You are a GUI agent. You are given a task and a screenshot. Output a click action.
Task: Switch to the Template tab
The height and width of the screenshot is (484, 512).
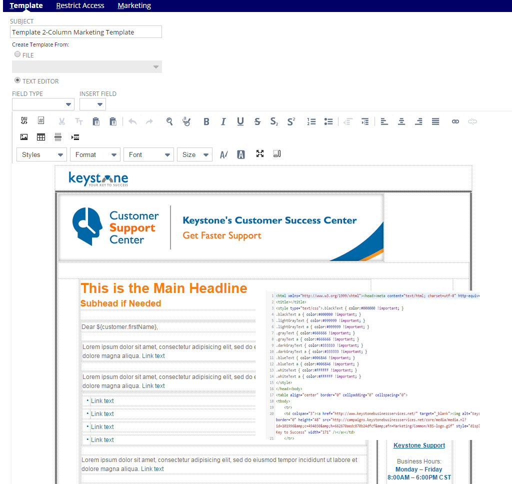point(26,5)
